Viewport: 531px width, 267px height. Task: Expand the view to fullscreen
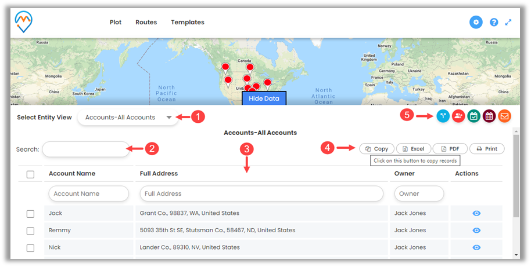[x=508, y=22]
